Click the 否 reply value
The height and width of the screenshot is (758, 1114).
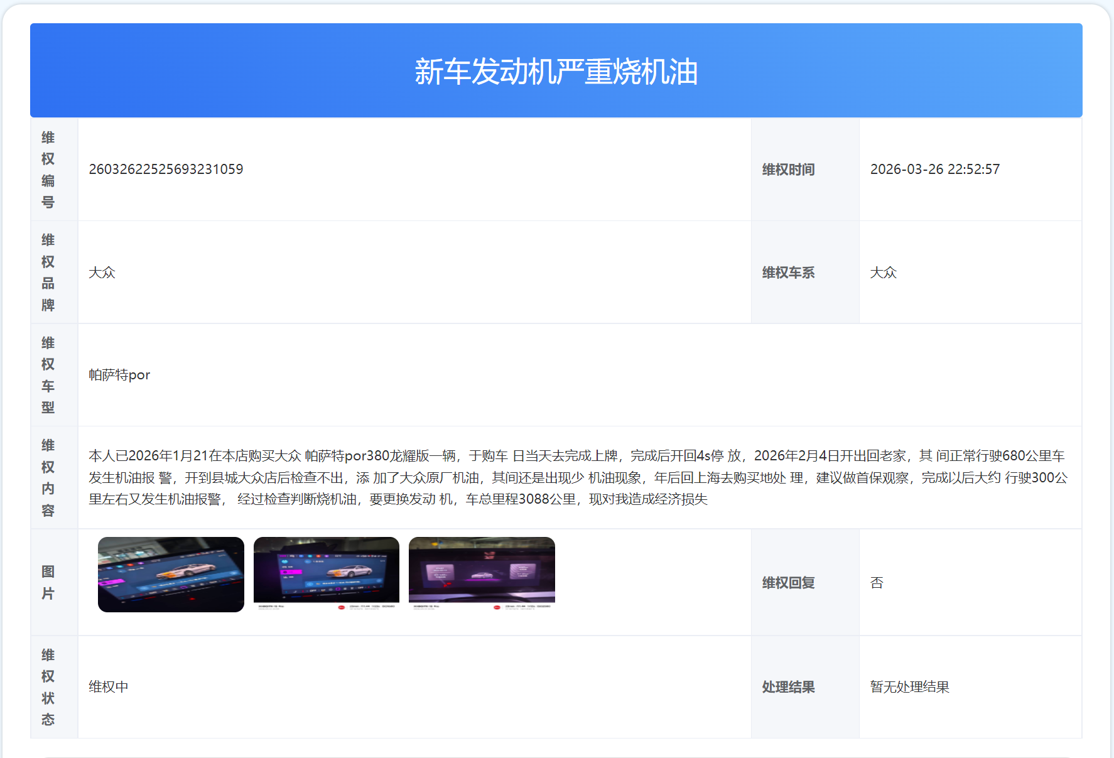click(877, 583)
